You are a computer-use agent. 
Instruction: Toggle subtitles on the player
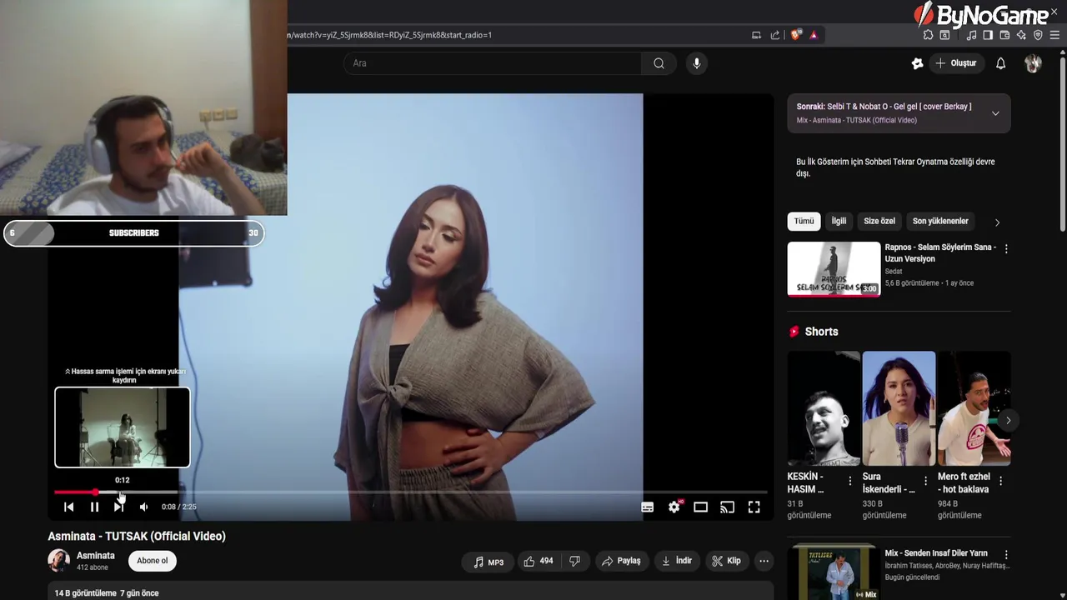click(x=647, y=507)
